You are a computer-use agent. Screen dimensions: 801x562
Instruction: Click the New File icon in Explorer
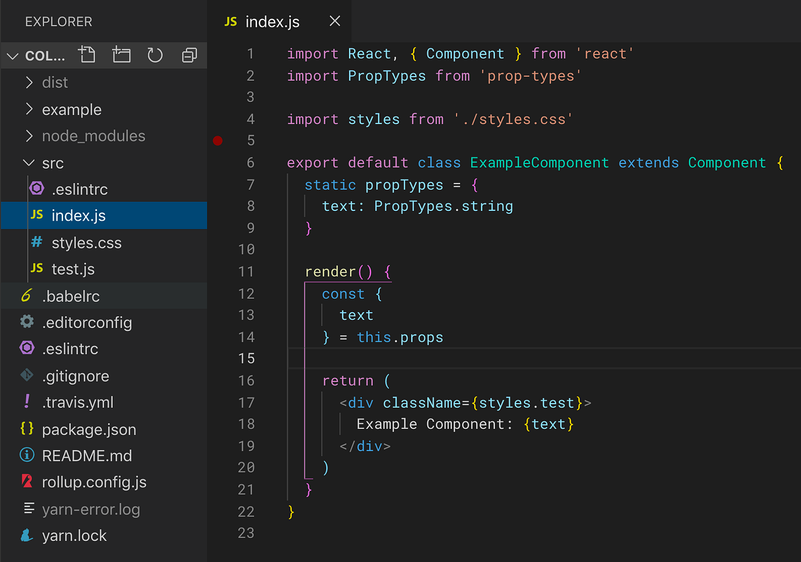pos(87,54)
